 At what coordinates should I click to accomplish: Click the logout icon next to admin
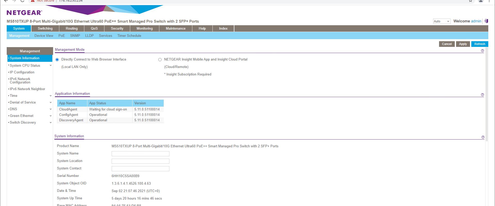[486, 21]
